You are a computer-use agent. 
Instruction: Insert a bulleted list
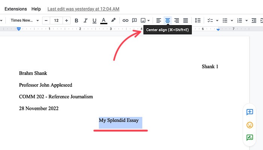(x=225, y=20)
